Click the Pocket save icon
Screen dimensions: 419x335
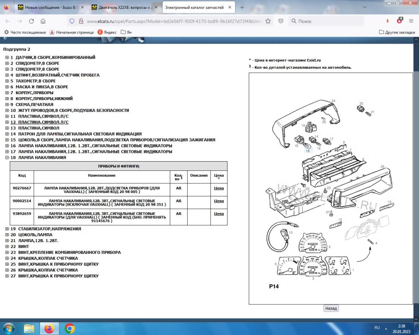pos(281,21)
